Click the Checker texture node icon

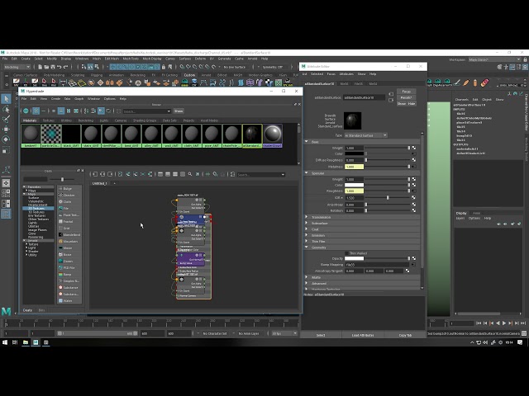60,195
